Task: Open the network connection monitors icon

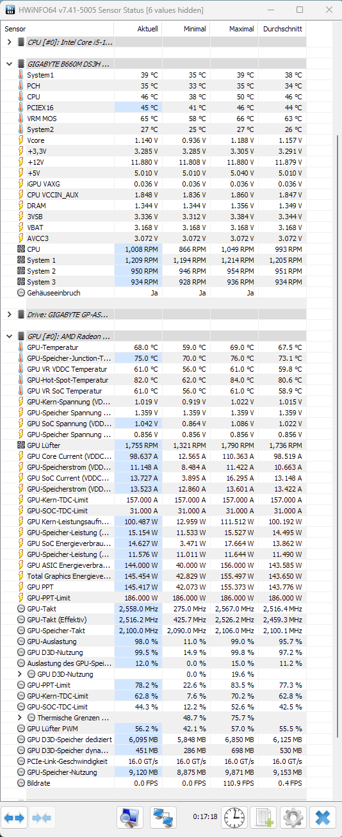Action: point(163,817)
